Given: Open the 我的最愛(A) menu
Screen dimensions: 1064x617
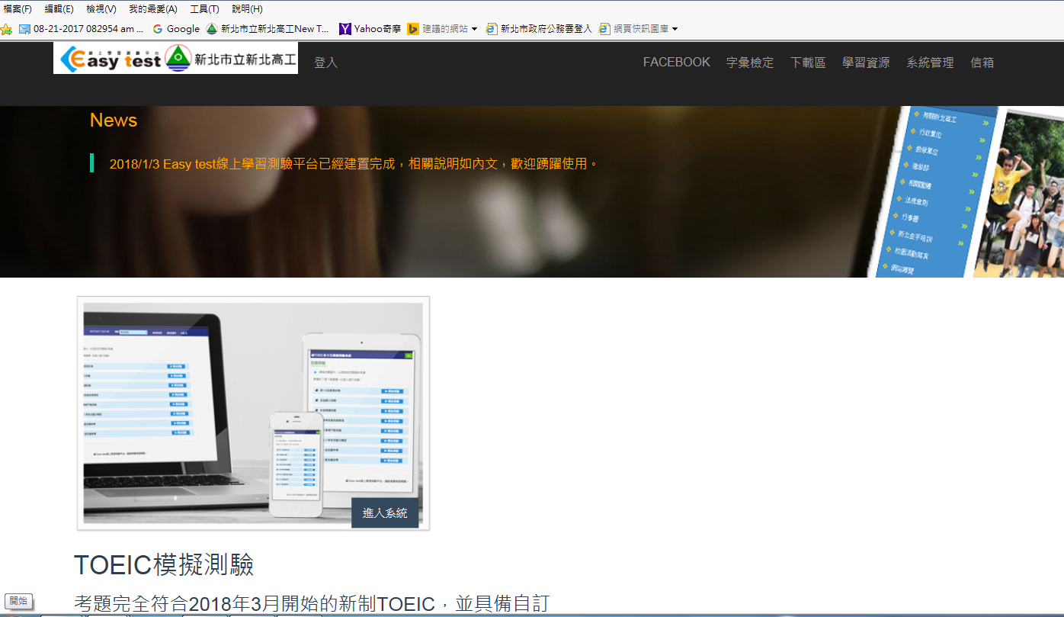Looking at the screenshot, I should pyautogui.click(x=152, y=9).
